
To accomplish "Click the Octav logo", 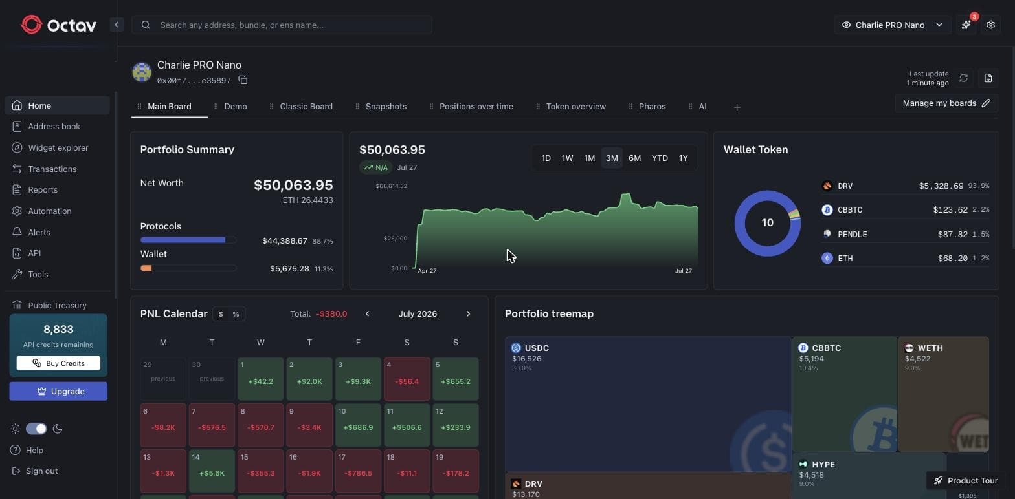I will point(58,25).
